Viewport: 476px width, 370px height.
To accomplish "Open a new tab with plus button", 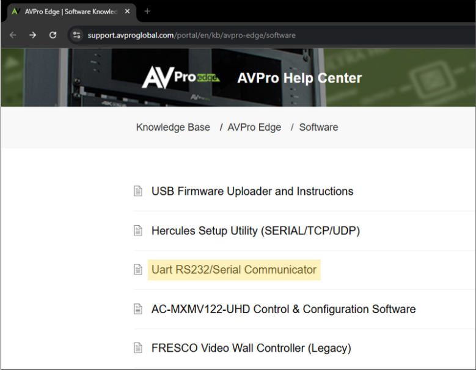I will [x=147, y=11].
